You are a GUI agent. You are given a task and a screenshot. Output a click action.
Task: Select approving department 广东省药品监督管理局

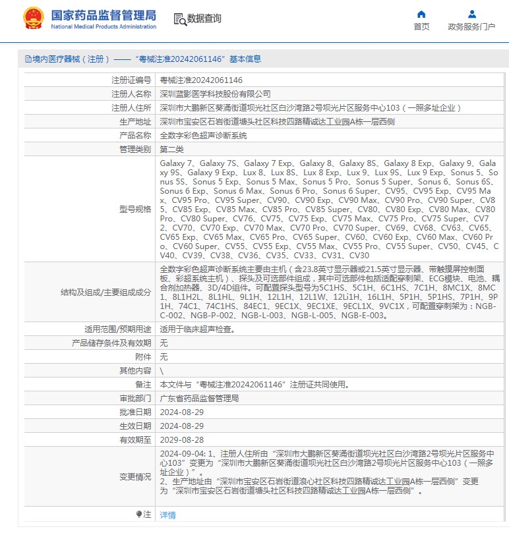coord(199,399)
